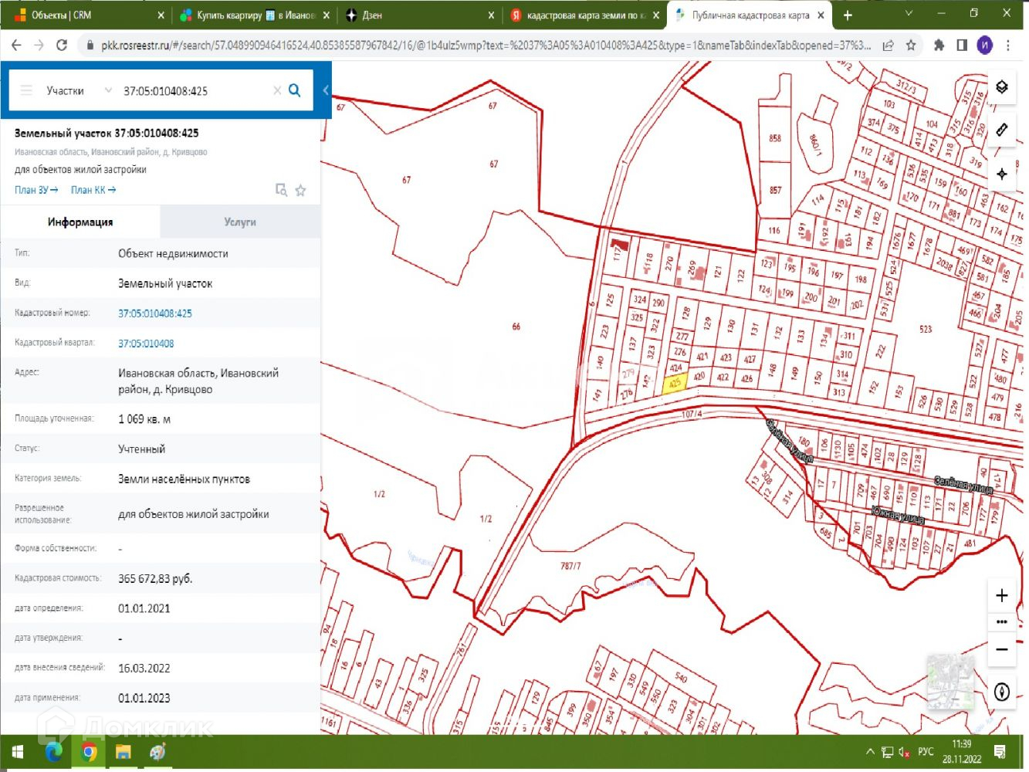Click cadastral quarter link 37:05:010408
The image size is (1029, 772).
[146, 344]
